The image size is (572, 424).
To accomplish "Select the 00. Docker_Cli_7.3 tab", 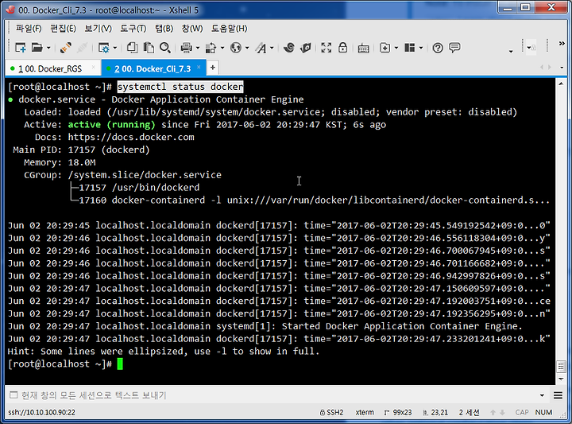I will (153, 68).
